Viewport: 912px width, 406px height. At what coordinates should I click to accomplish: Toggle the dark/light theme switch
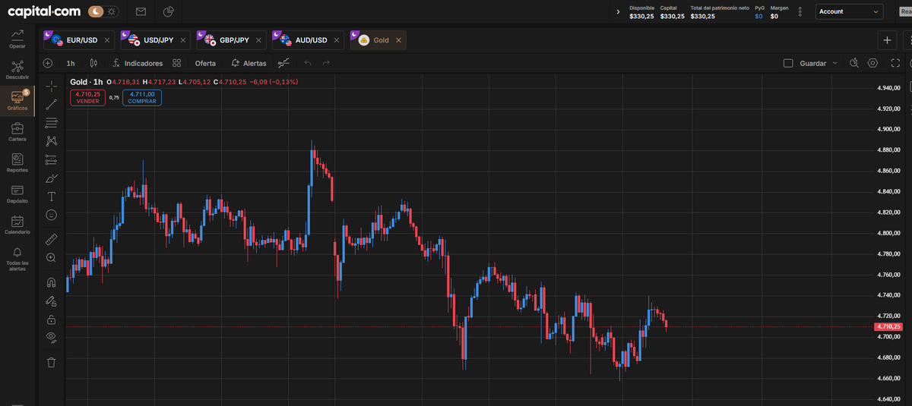pos(103,11)
